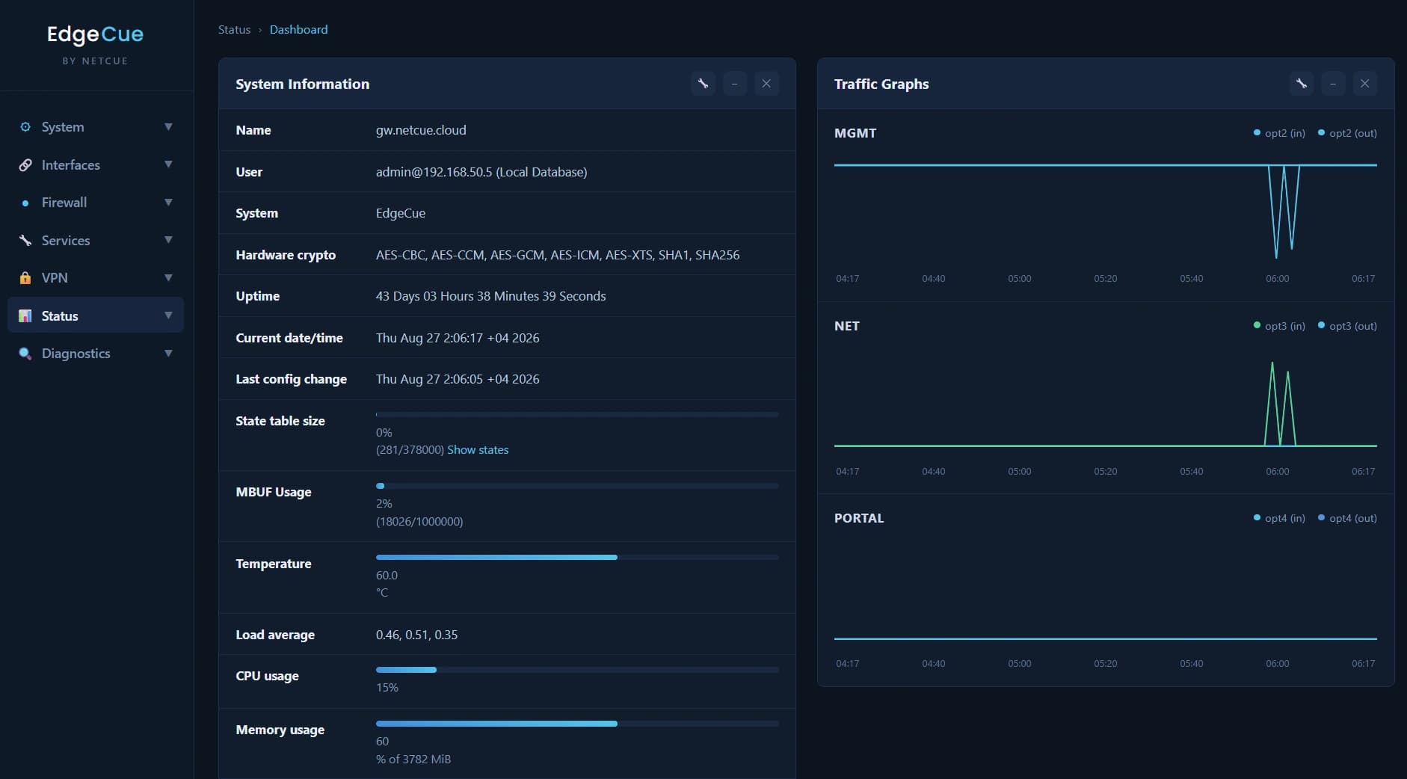1407x779 pixels.
Task: Click the load average values 0.46, 0.51, 0.35
Action: click(416, 635)
